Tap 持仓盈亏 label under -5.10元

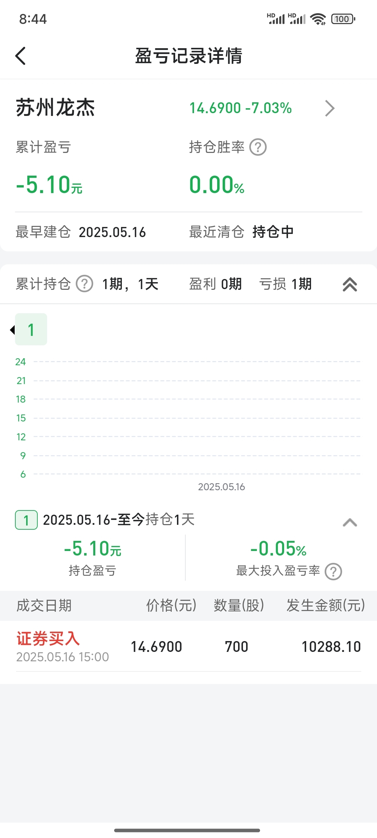tap(93, 571)
